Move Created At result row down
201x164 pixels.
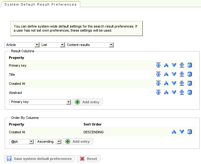(174, 84)
